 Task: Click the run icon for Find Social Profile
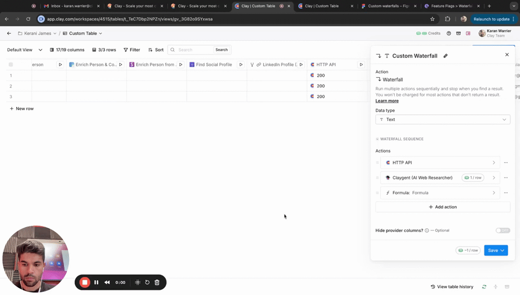(x=241, y=65)
